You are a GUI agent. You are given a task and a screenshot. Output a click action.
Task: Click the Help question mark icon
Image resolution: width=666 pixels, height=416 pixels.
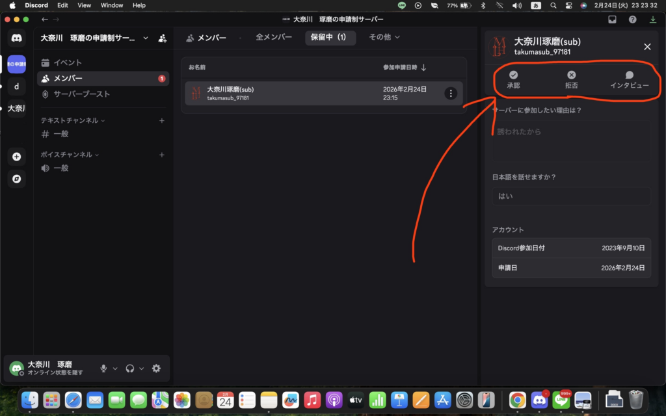(x=632, y=19)
